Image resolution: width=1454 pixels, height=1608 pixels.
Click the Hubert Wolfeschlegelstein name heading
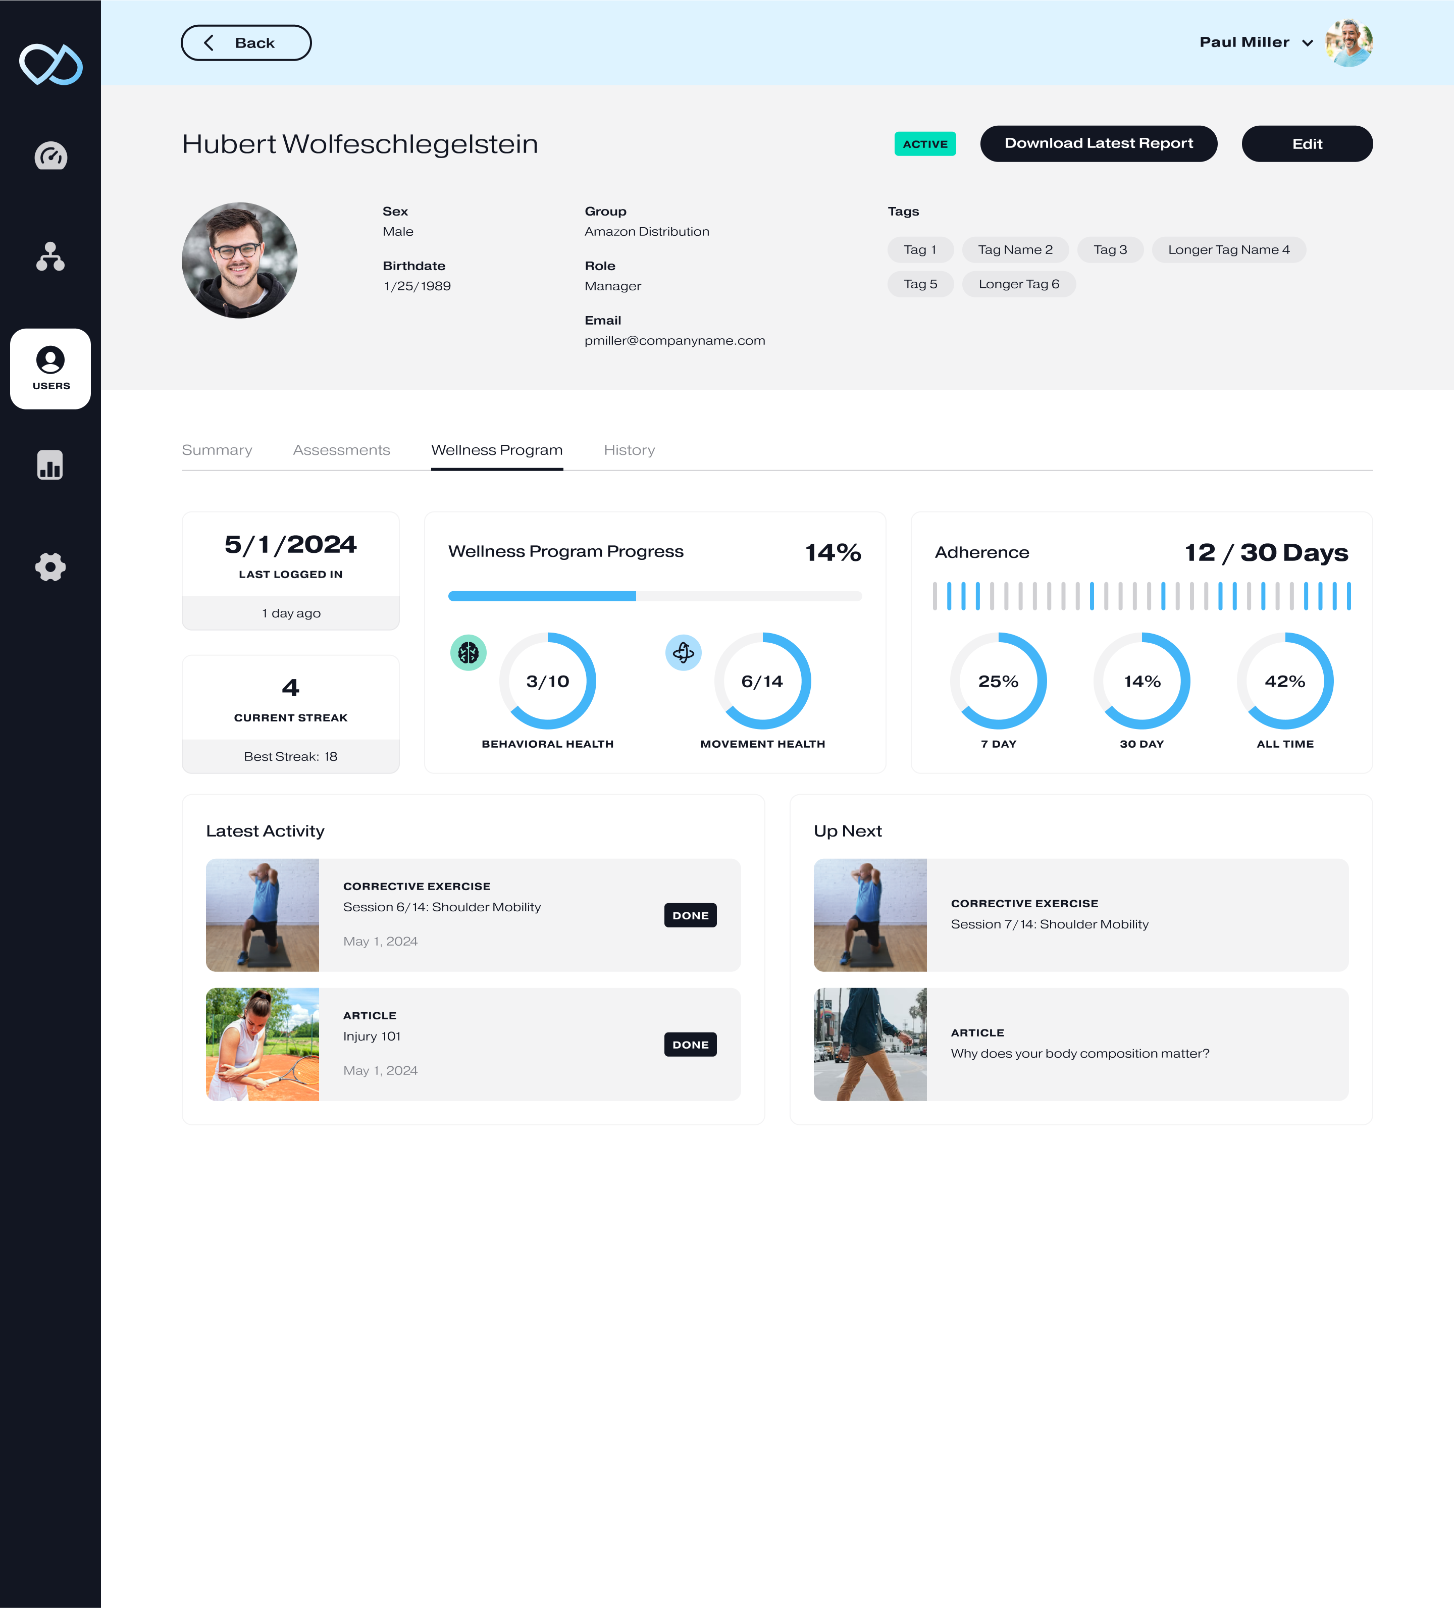coord(359,143)
